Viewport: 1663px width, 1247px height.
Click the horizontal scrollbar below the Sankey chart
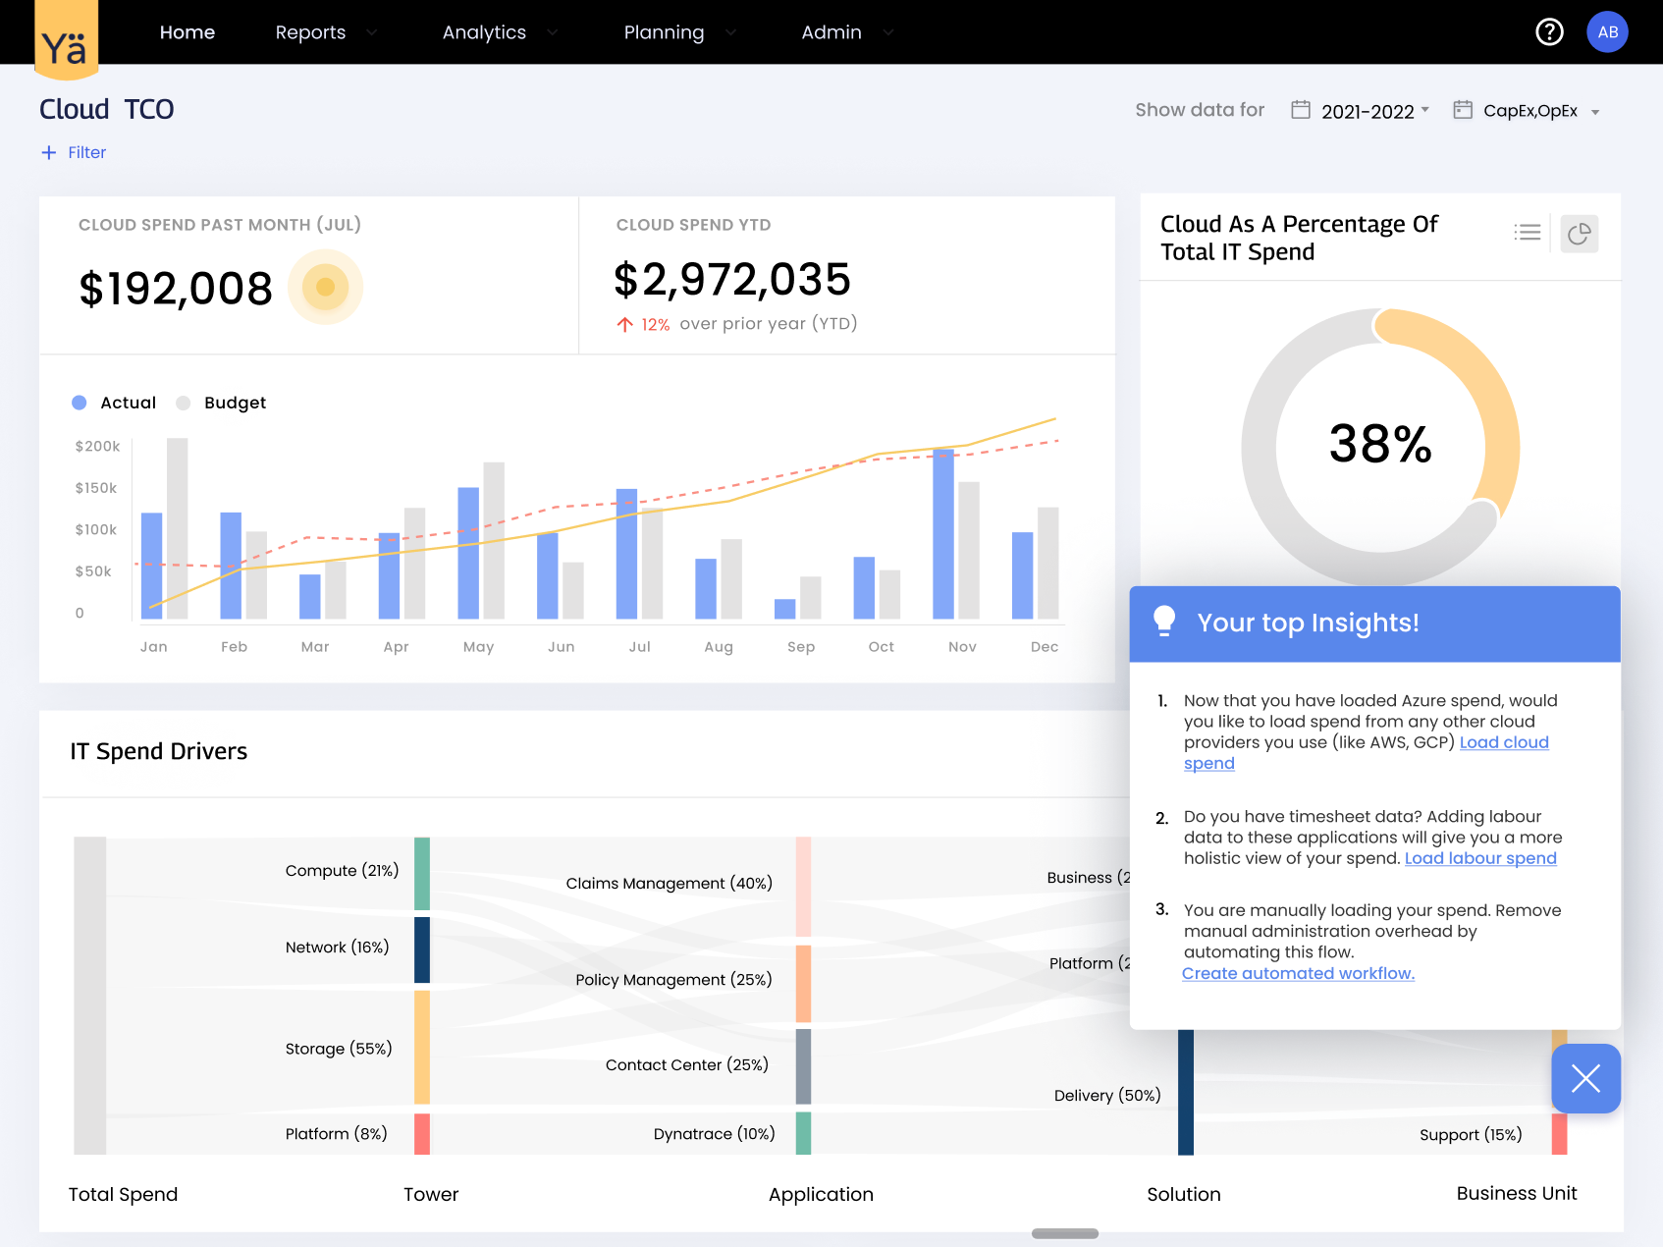tap(1065, 1233)
